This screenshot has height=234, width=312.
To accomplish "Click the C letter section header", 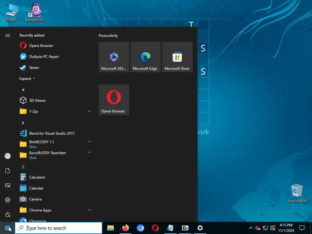I will [x=23, y=167].
